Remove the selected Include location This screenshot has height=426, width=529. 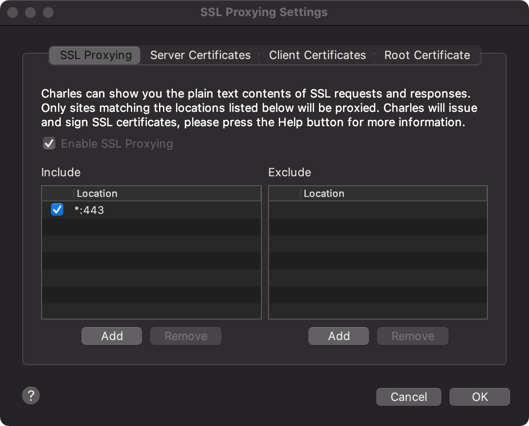tap(186, 336)
